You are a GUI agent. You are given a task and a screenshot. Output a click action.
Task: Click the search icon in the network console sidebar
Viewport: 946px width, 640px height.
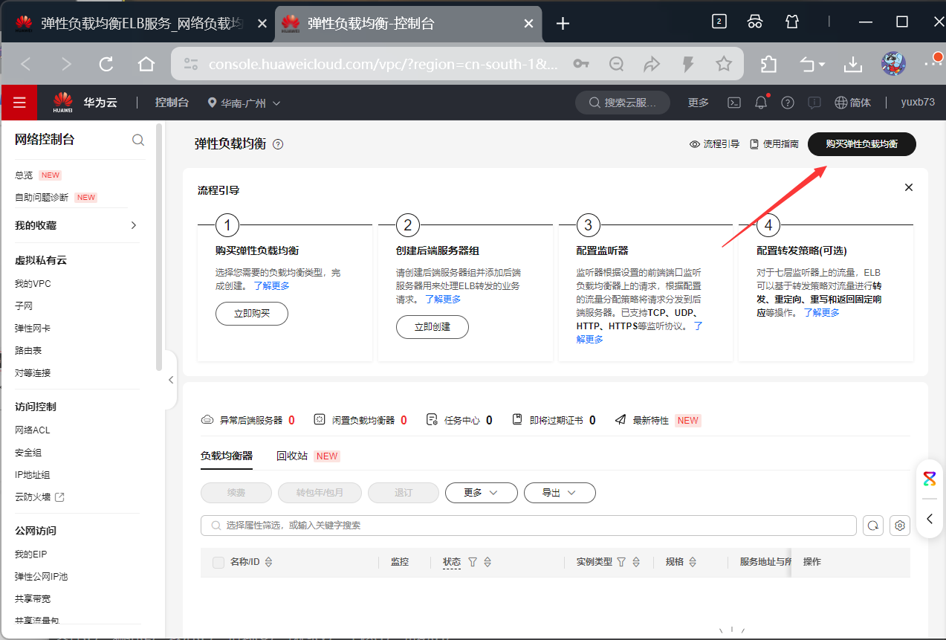(138, 140)
